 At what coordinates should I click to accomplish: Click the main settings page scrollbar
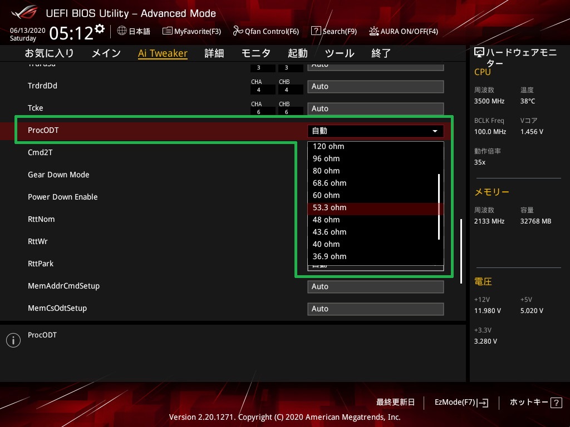pyautogui.click(x=461, y=251)
